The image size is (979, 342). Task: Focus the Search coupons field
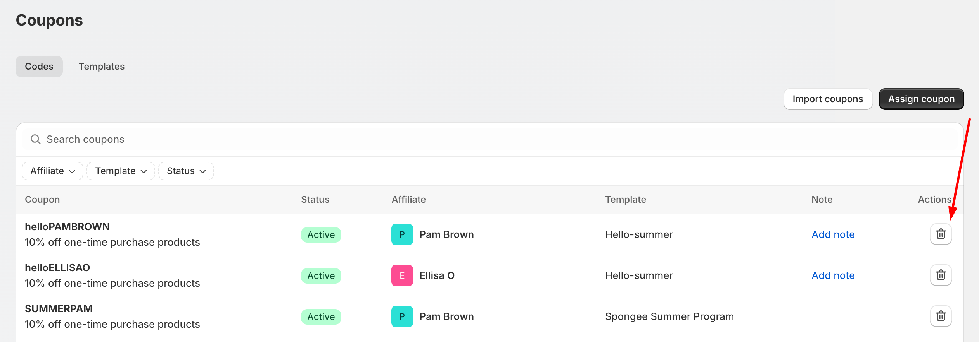pos(272,139)
